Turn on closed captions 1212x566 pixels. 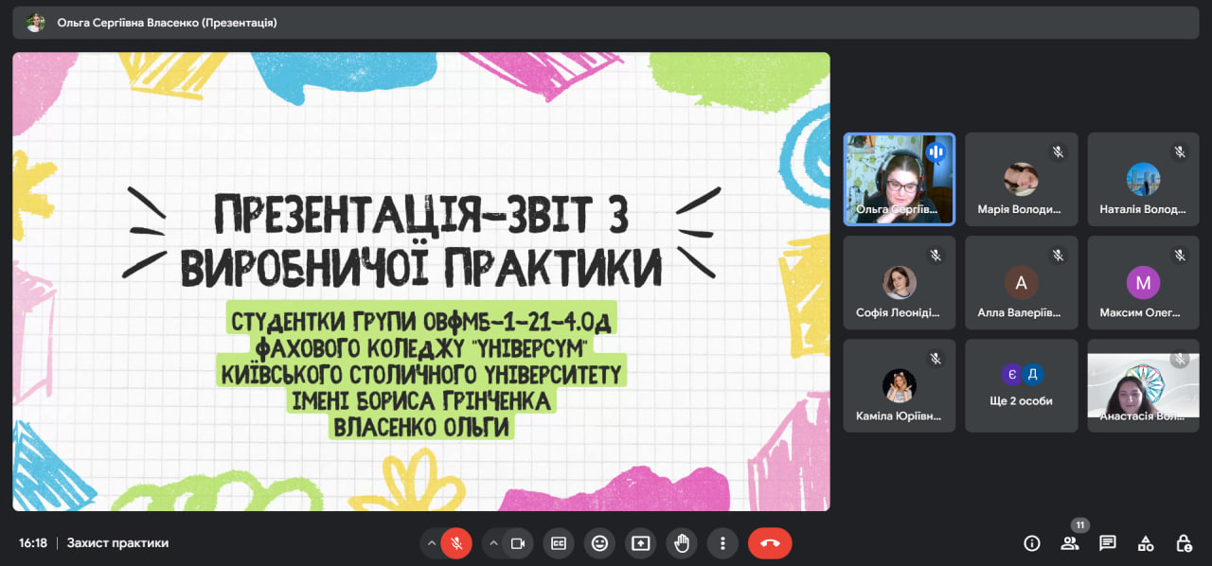point(559,543)
